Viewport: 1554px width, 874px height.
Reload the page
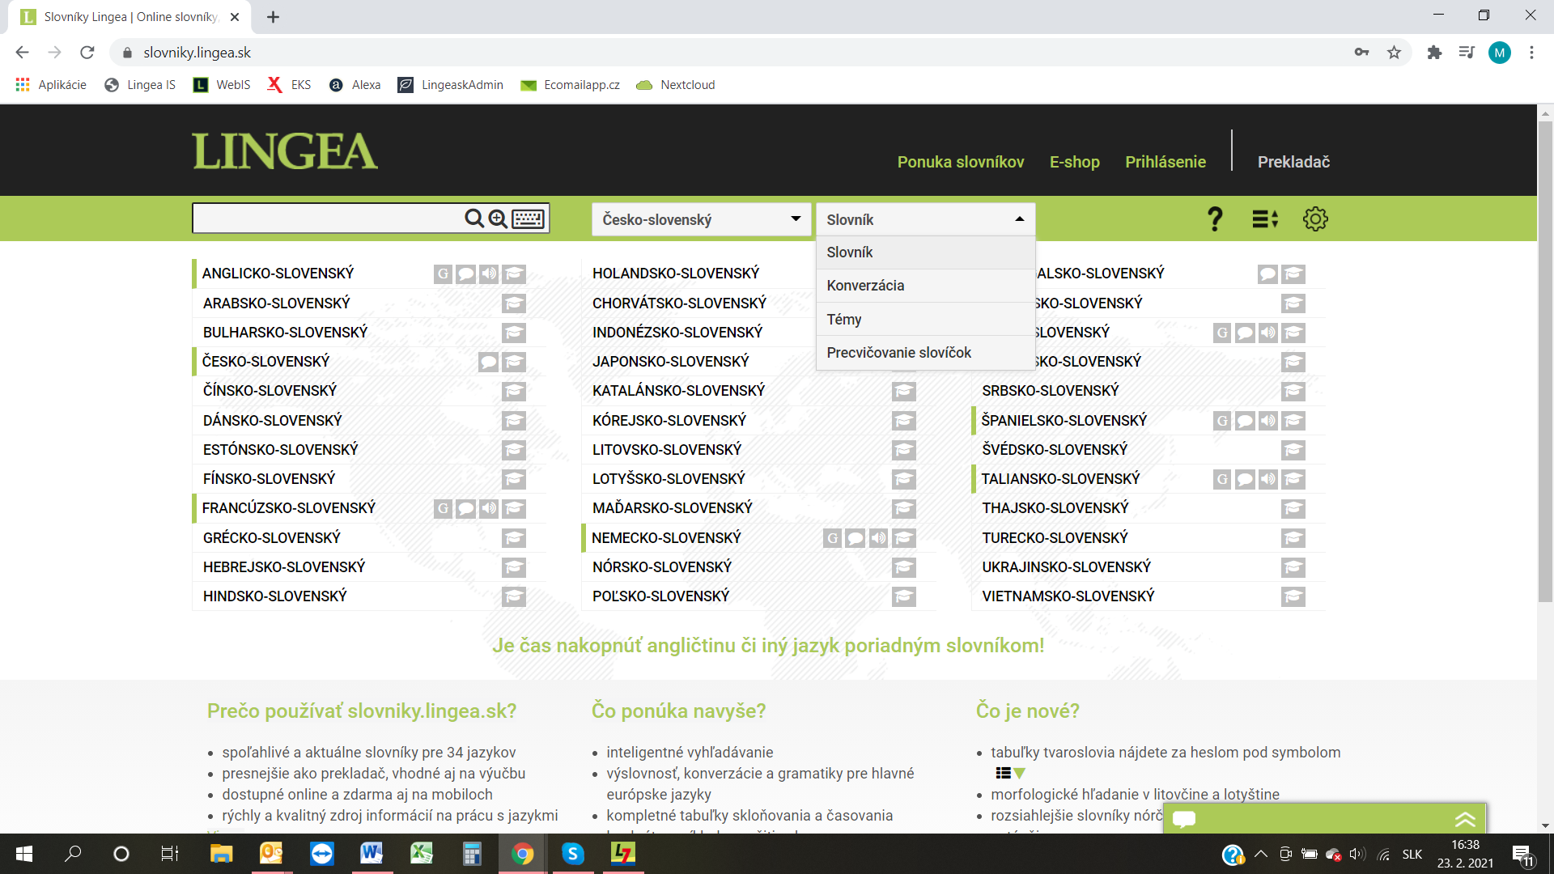(x=87, y=53)
